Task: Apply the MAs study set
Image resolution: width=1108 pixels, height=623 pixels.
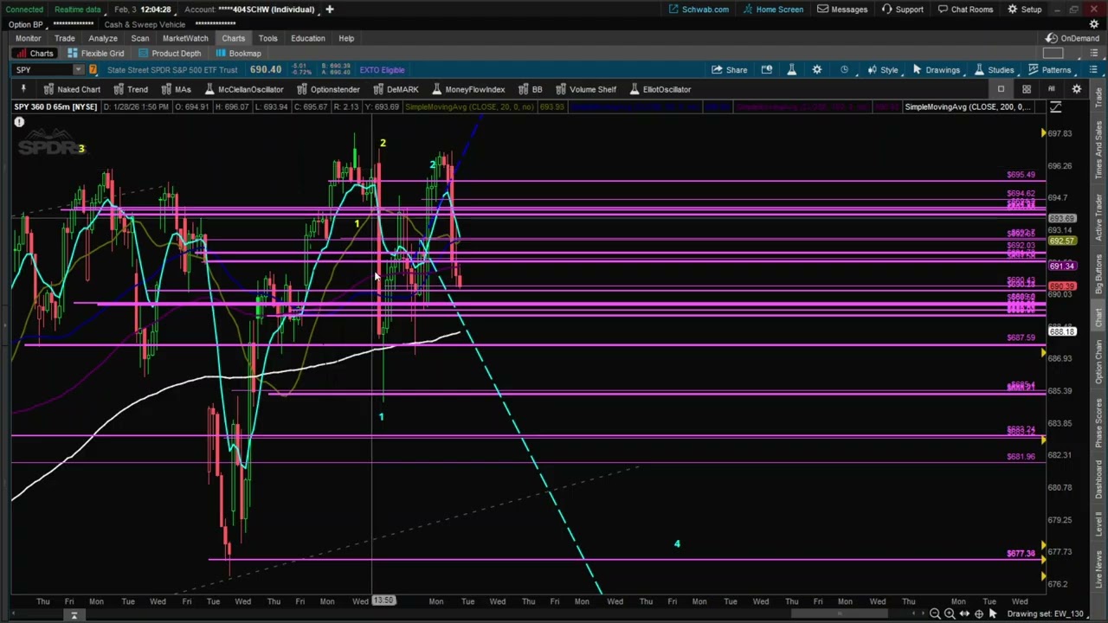Action: pyautogui.click(x=176, y=89)
